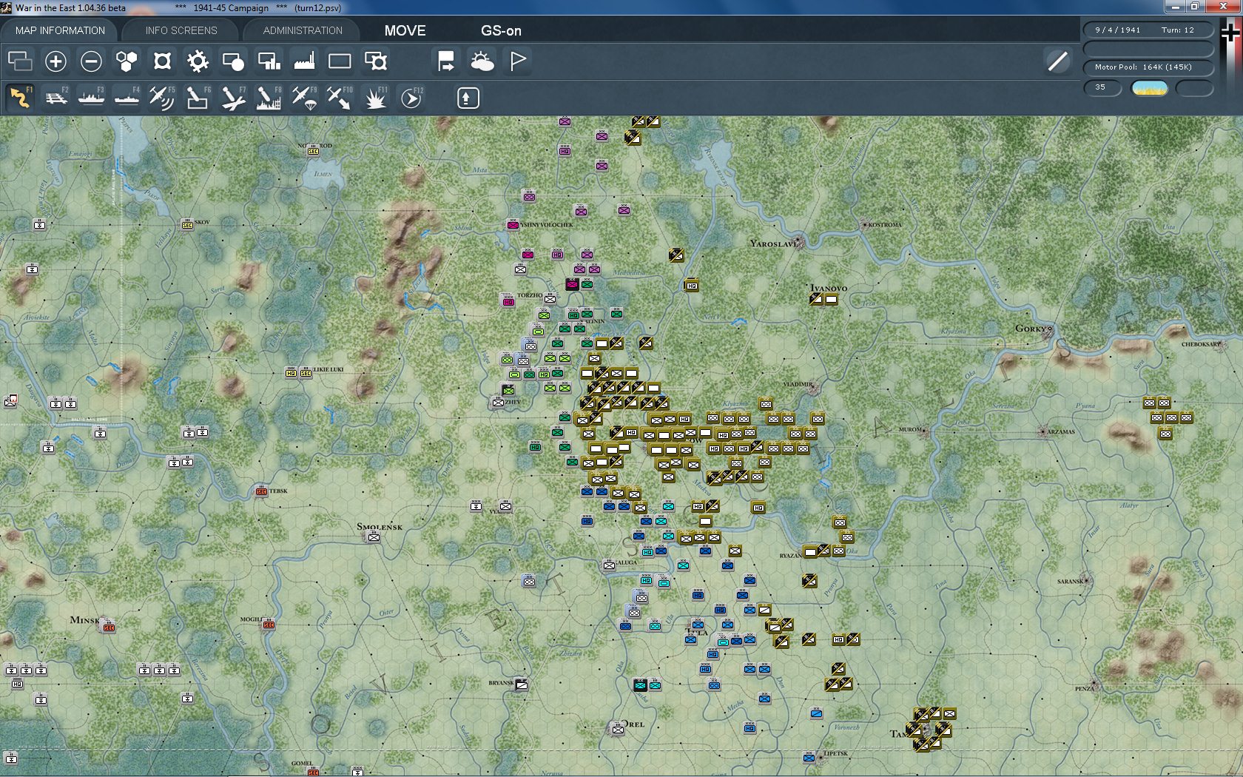This screenshot has width=1243, height=777.
Task: Select the F3 naval transport ship icon
Action: click(x=91, y=98)
